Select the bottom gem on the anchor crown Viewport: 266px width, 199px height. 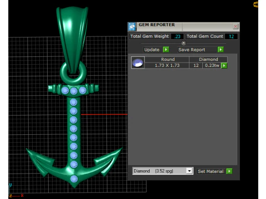pyautogui.click(x=74, y=179)
